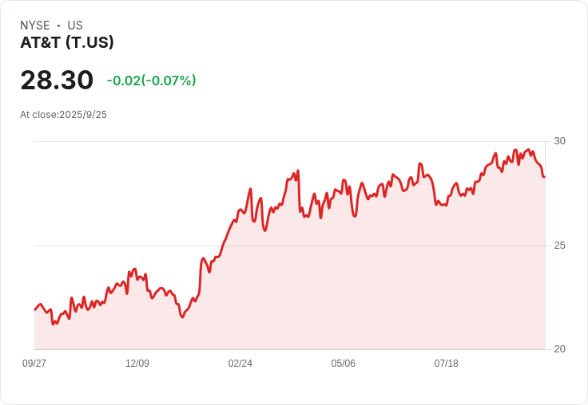The width and height of the screenshot is (588, 405).
Task: Click the -0.02(-0.07%) price change
Action: (151, 81)
